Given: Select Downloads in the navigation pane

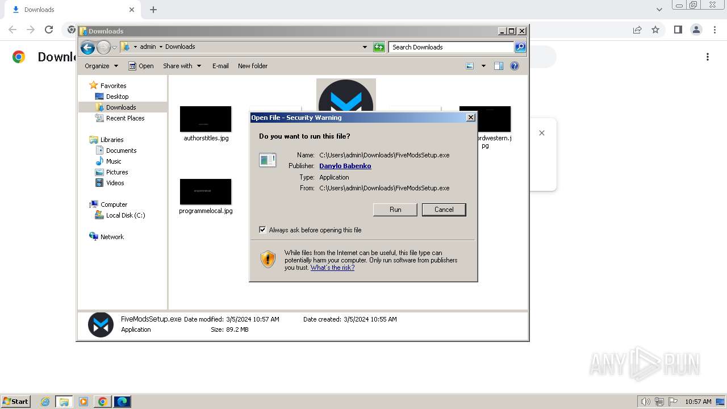Looking at the screenshot, I should pyautogui.click(x=120, y=107).
